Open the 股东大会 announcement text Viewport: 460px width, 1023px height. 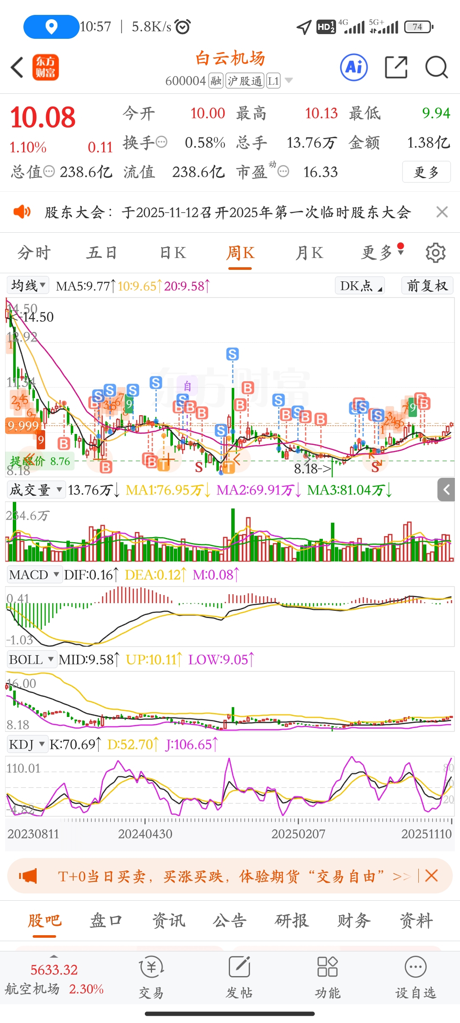click(x=228, y=212)
